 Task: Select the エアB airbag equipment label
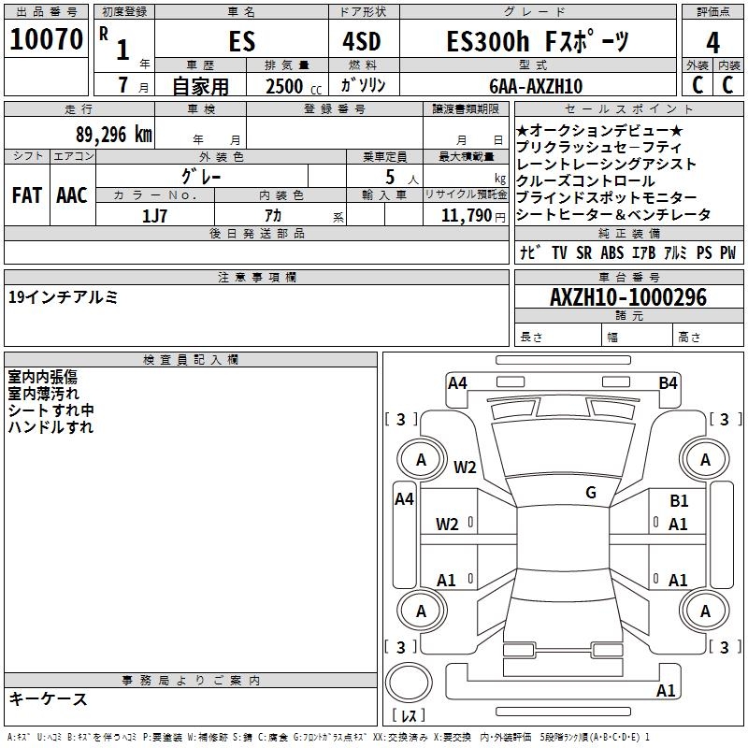tap(643, 252)
